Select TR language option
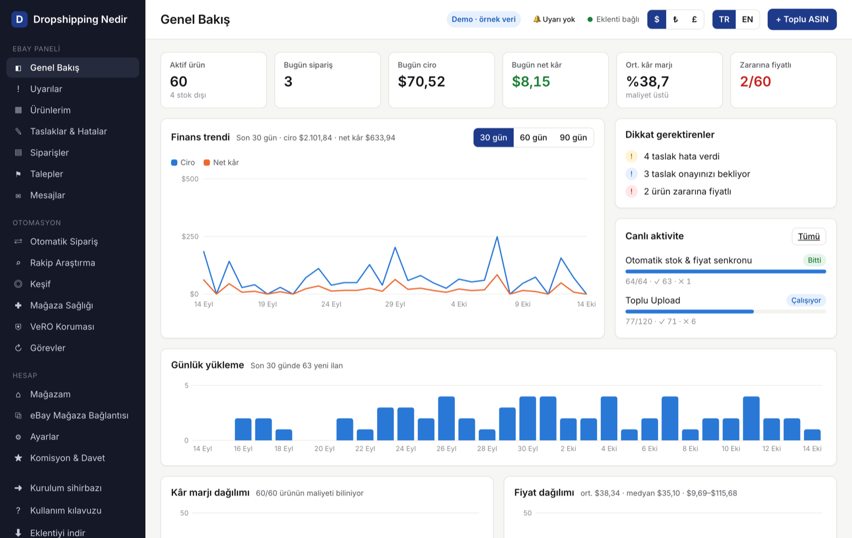Screen dimensions: 852x538 coord(724,19)
